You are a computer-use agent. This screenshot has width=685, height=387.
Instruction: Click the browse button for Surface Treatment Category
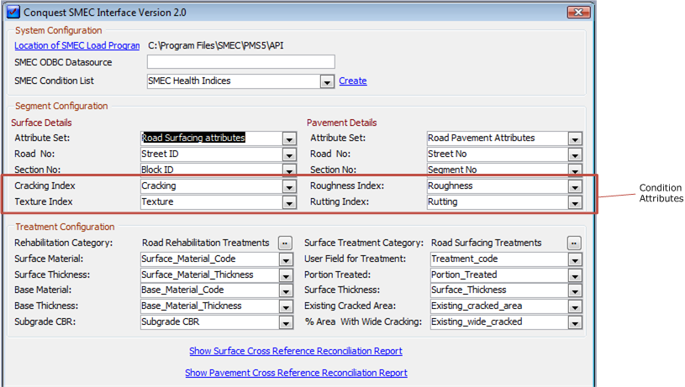(574, 243)
